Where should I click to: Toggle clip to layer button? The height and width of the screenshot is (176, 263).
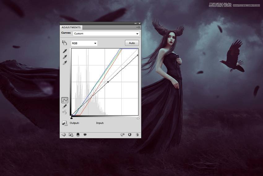[x=78, y=135]
